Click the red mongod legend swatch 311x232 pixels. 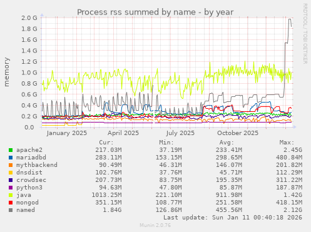point(11,203)
